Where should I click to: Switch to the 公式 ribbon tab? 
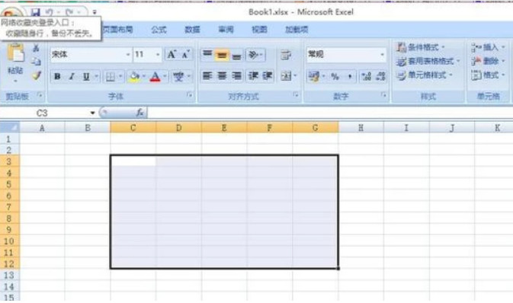pyautogui.click(x=159, y=30)
